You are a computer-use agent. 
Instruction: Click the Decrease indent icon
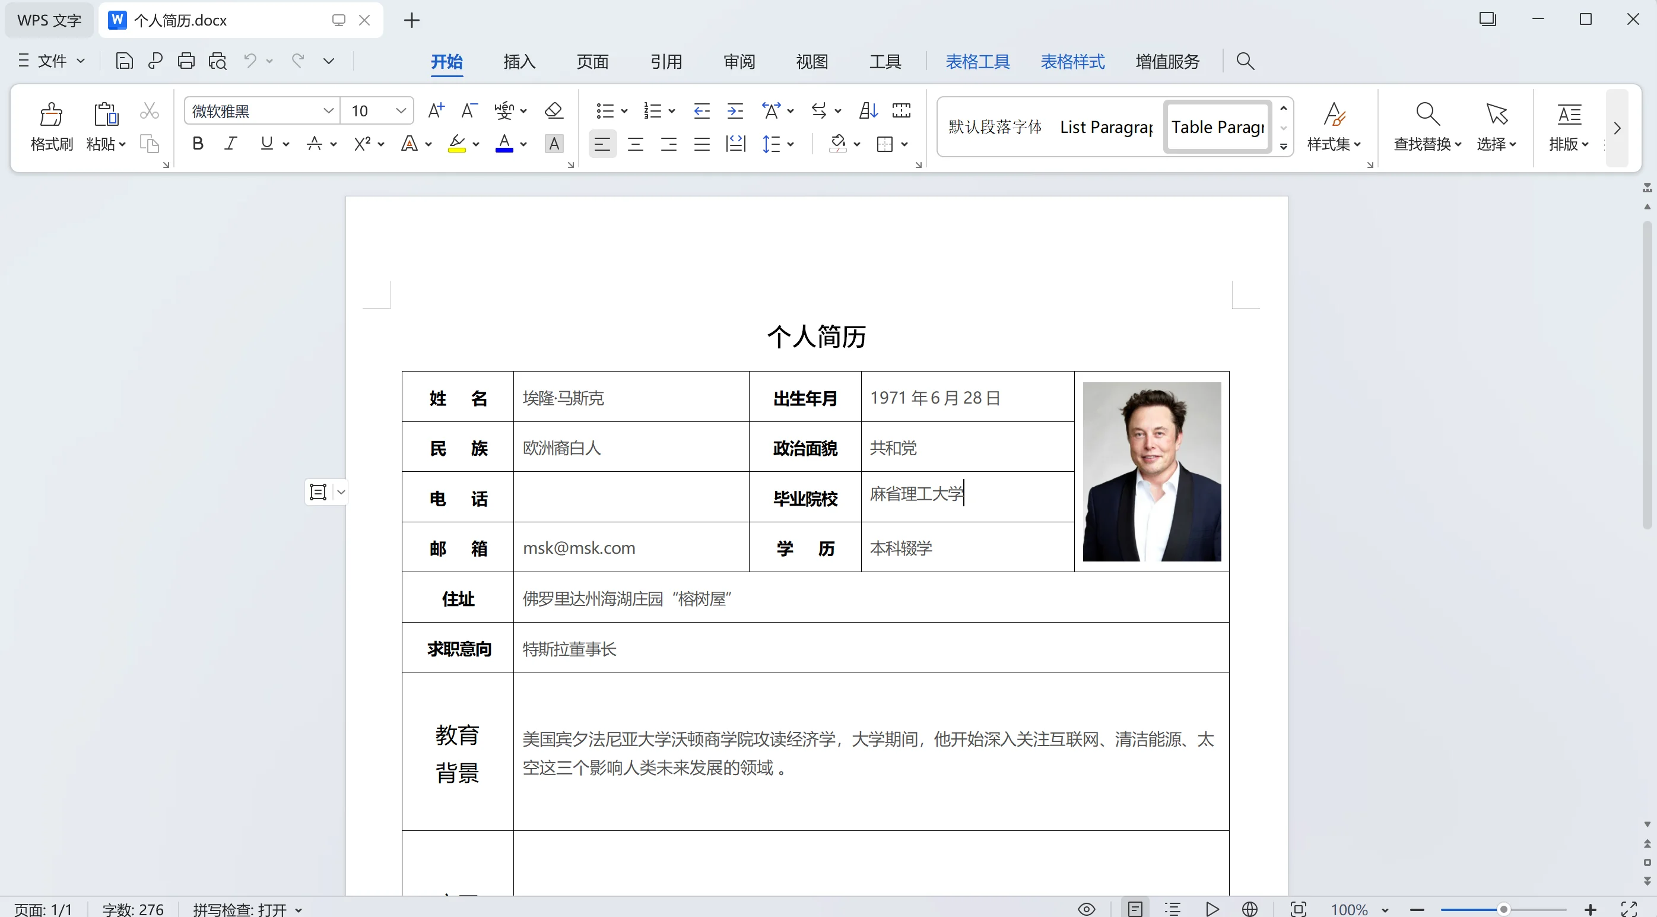pos(701,110)
